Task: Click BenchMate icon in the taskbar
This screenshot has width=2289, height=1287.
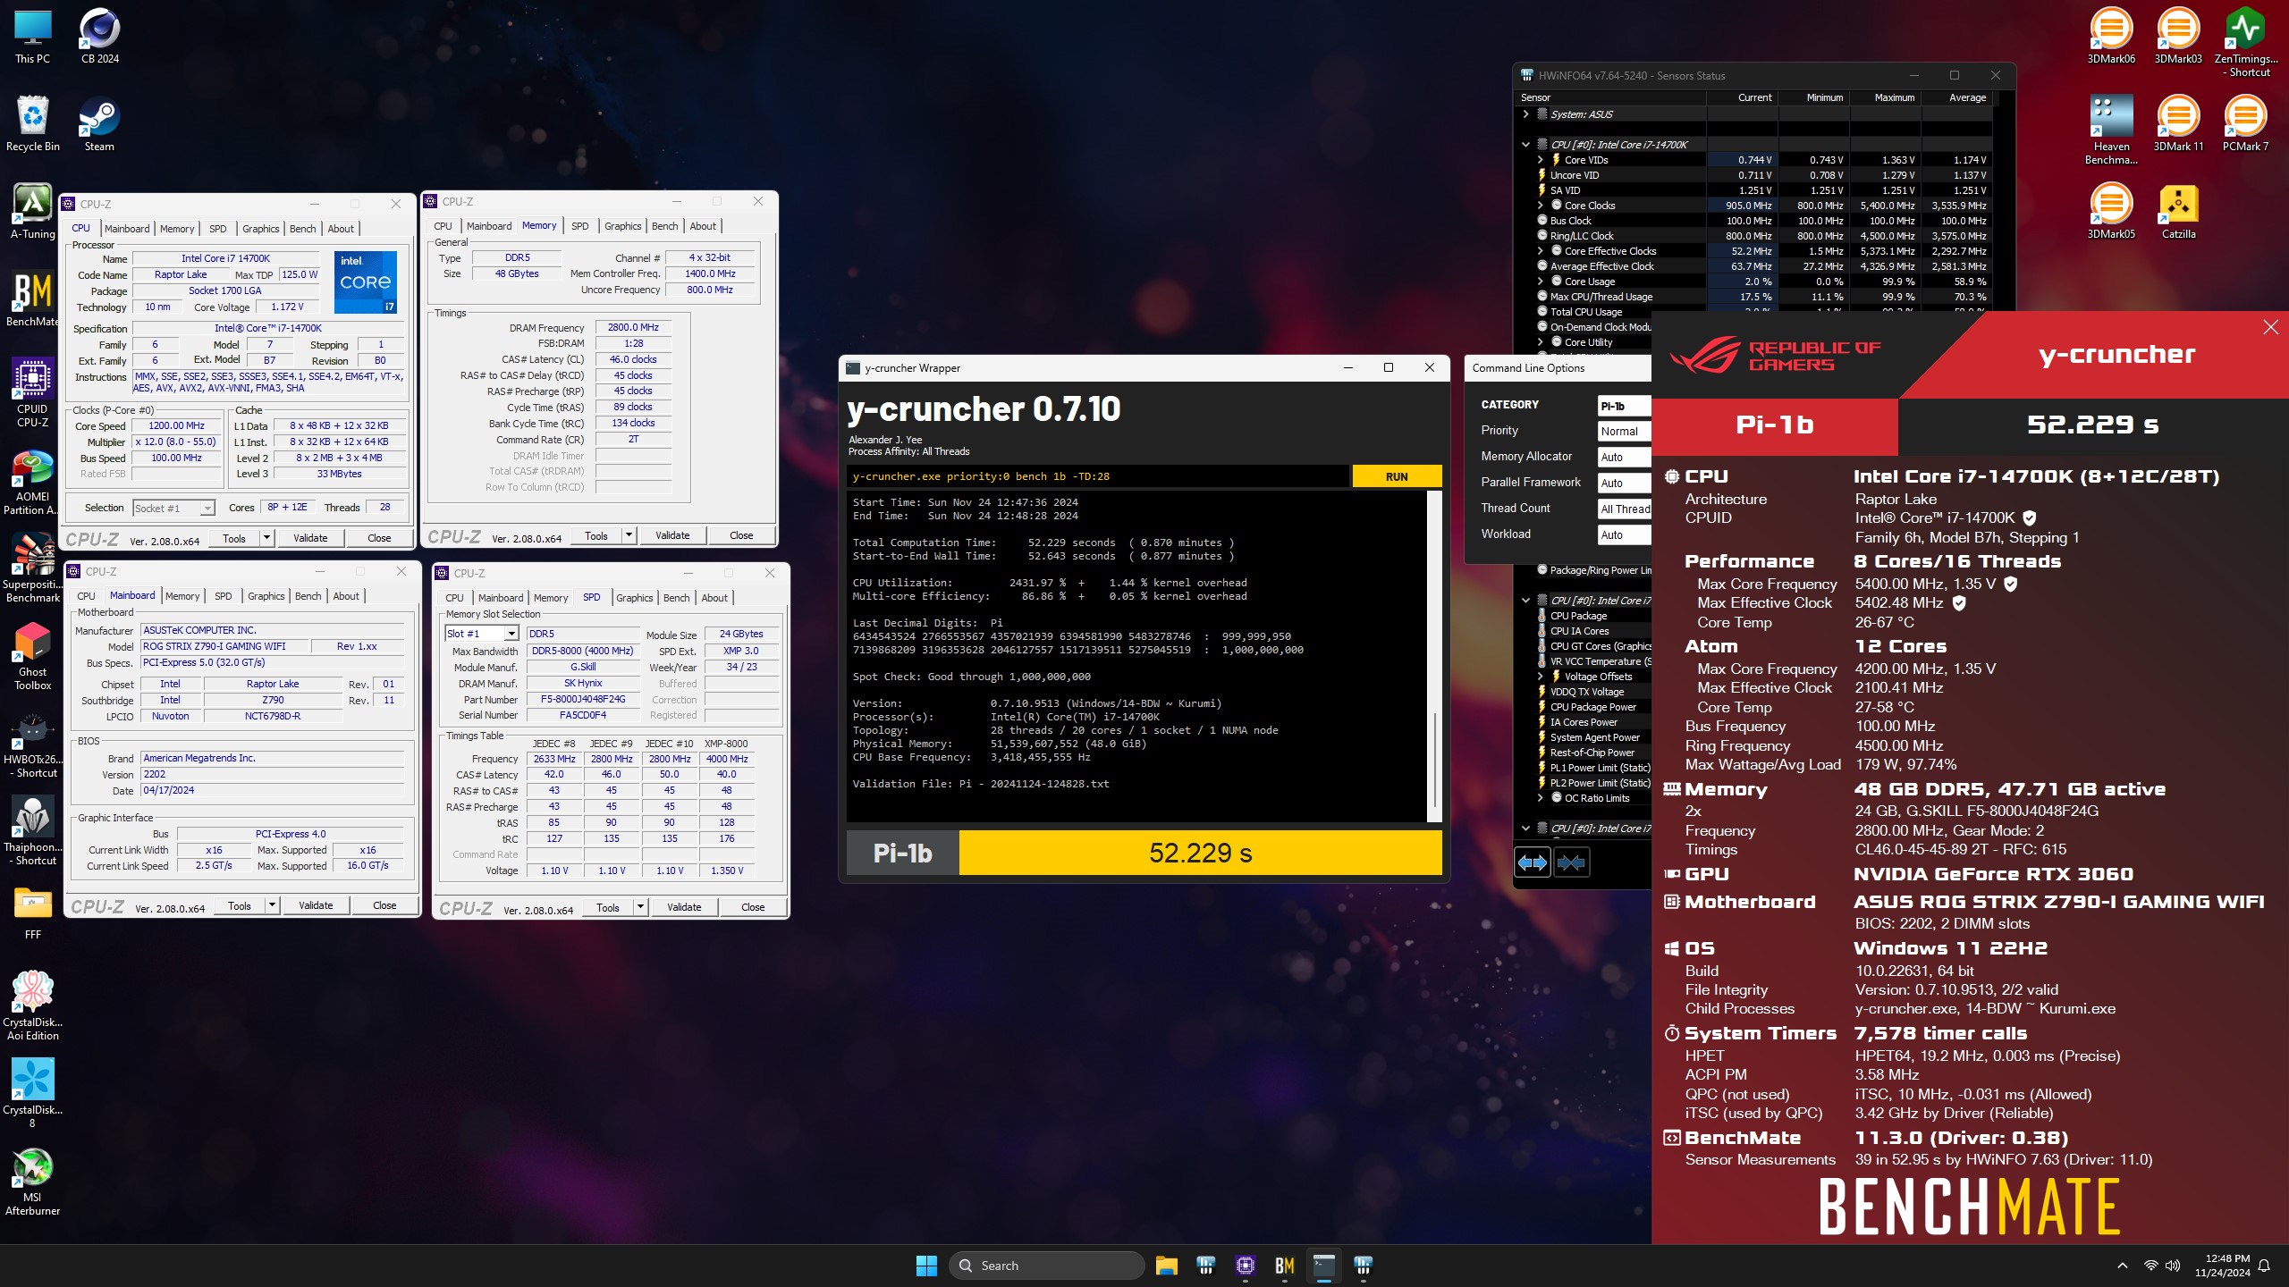Action: [1284, 1265]
